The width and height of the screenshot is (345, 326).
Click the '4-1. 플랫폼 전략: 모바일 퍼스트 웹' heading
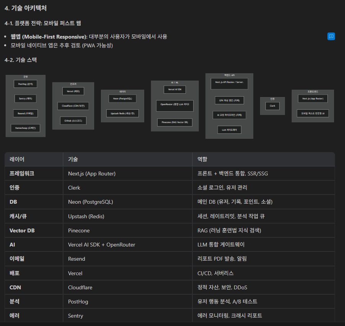[x=43, y=23]
